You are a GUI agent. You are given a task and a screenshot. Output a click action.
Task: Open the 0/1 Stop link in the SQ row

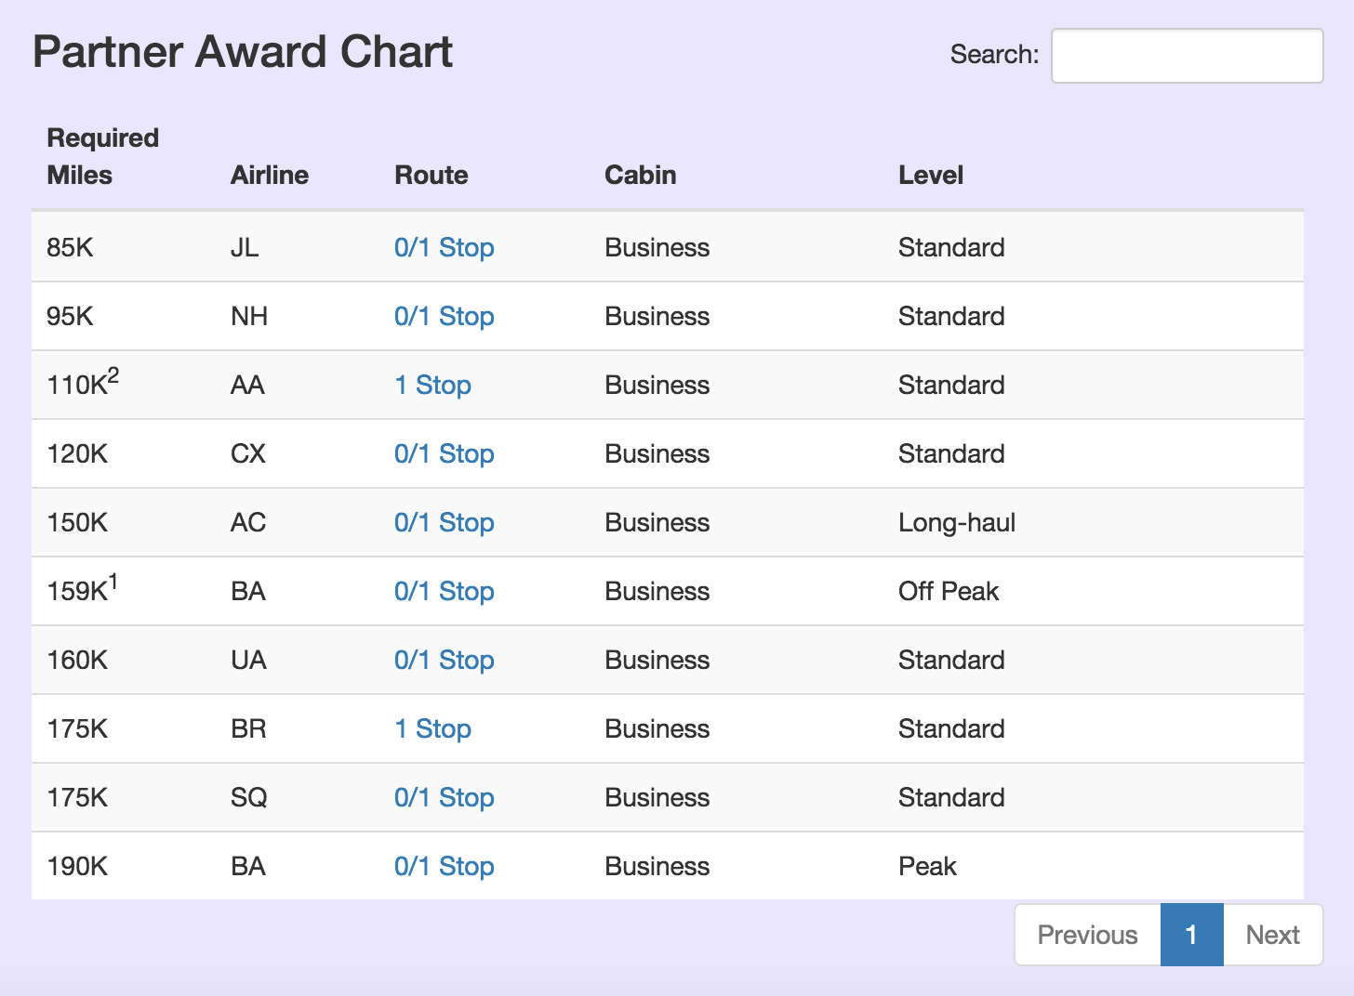pos(444,797)
